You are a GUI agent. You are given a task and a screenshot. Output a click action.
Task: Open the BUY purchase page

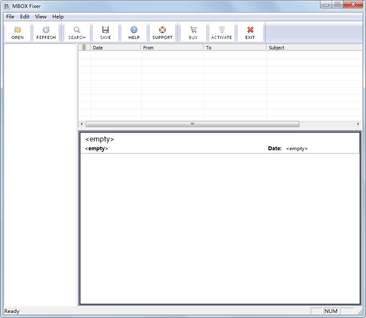click(193, 32)
